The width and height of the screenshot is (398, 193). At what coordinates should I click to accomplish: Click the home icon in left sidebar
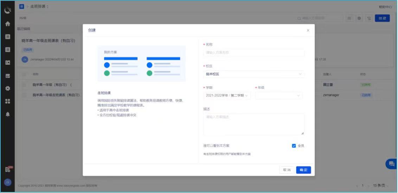tap(7, 24)
